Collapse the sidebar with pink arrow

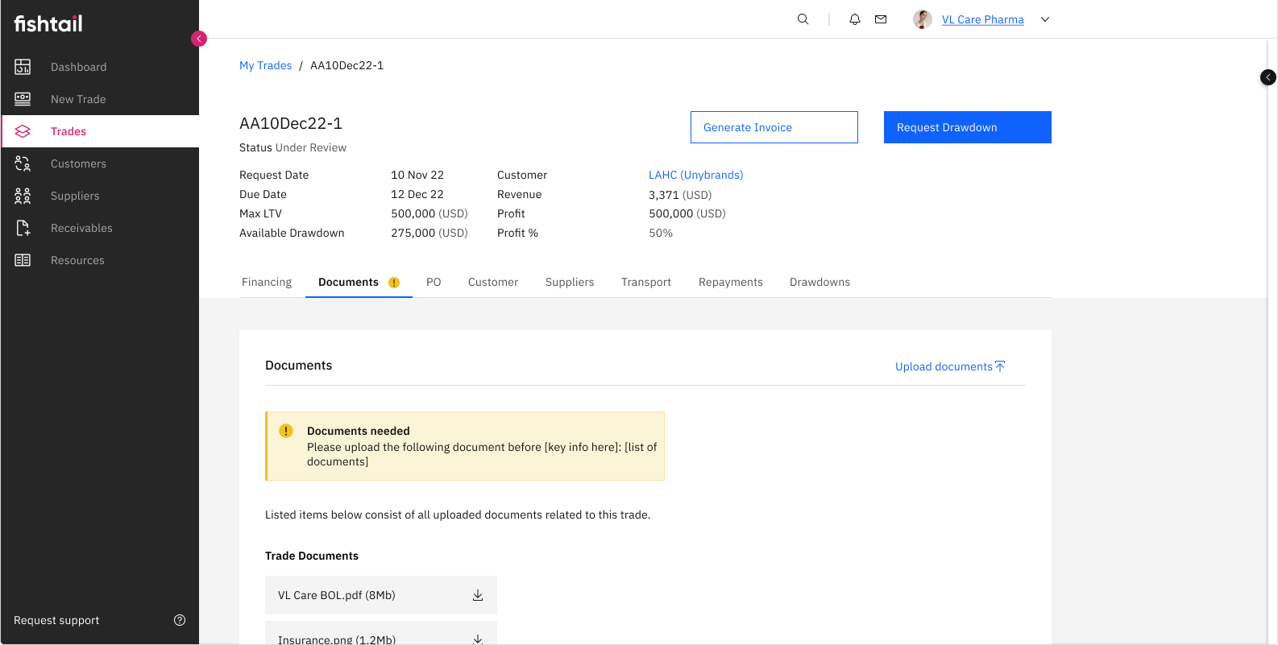pos(199,39)
